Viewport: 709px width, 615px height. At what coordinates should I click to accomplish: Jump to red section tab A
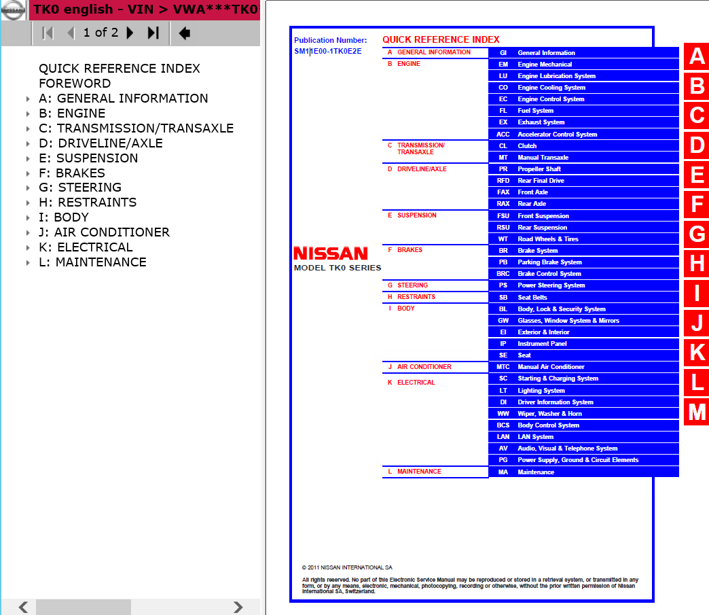pos(696,56)
